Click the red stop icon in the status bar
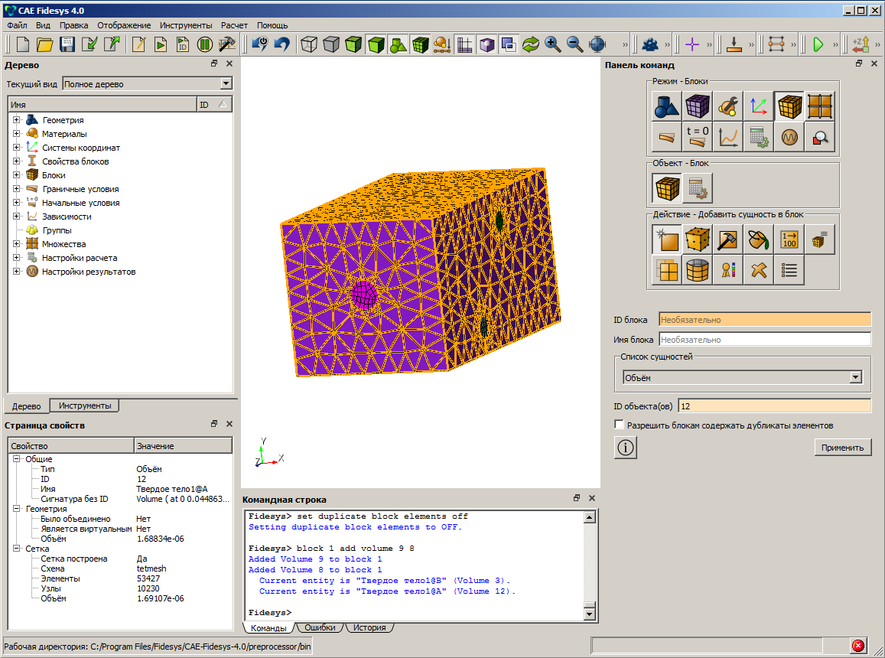Screen dimensions: 885x658 [x=858, y=646]
